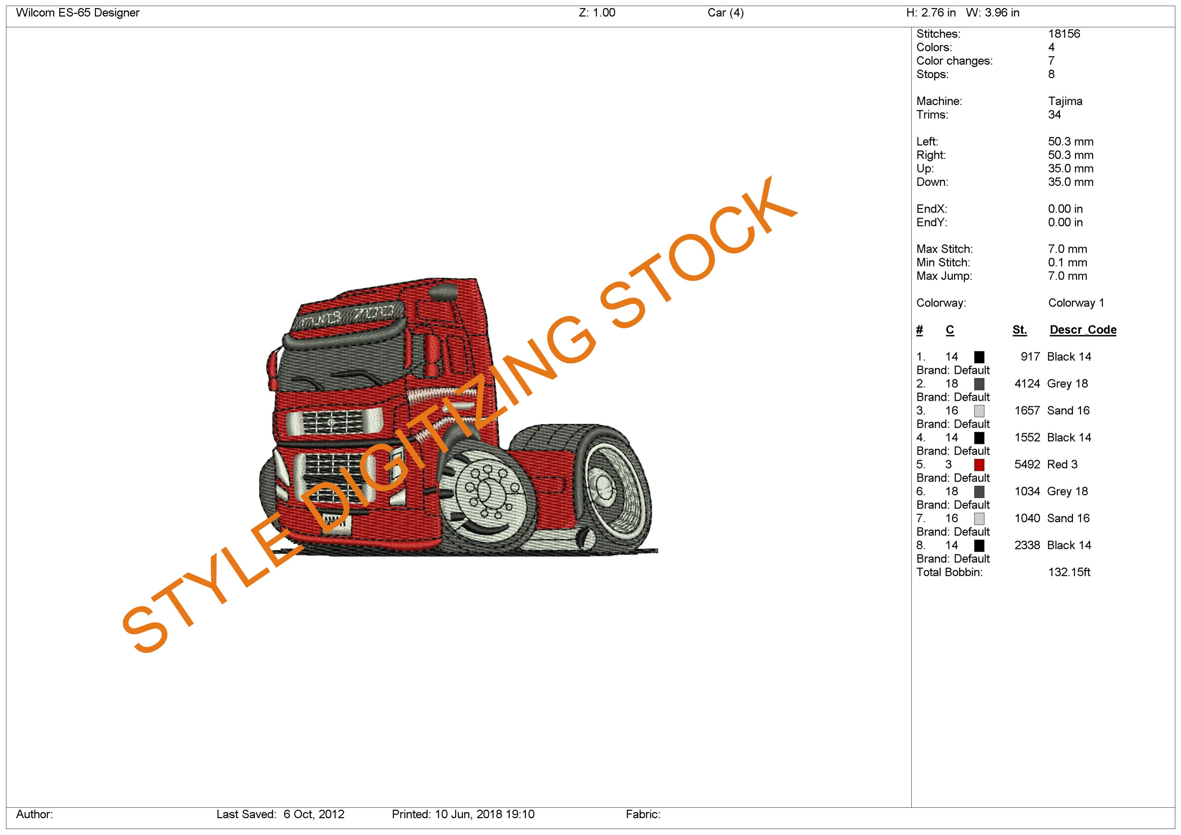Click the Z: 1.00 zoom value
1181x835 pixels.
[x=597, y=13]
